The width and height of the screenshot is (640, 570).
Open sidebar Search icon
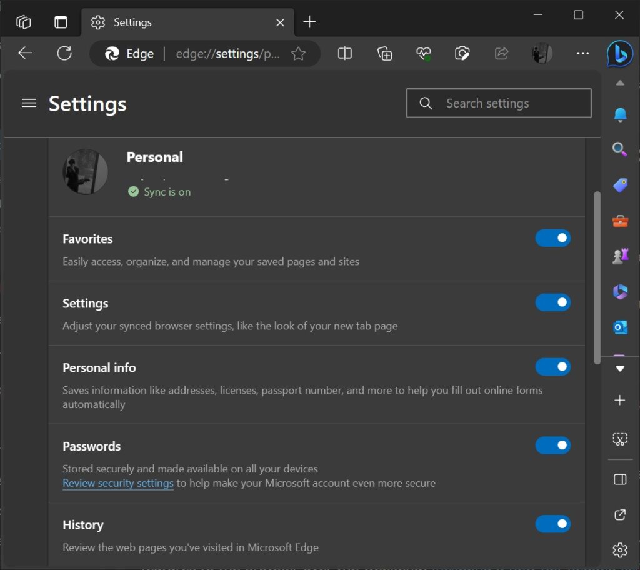pyautogui.click(x=619, y=150)
